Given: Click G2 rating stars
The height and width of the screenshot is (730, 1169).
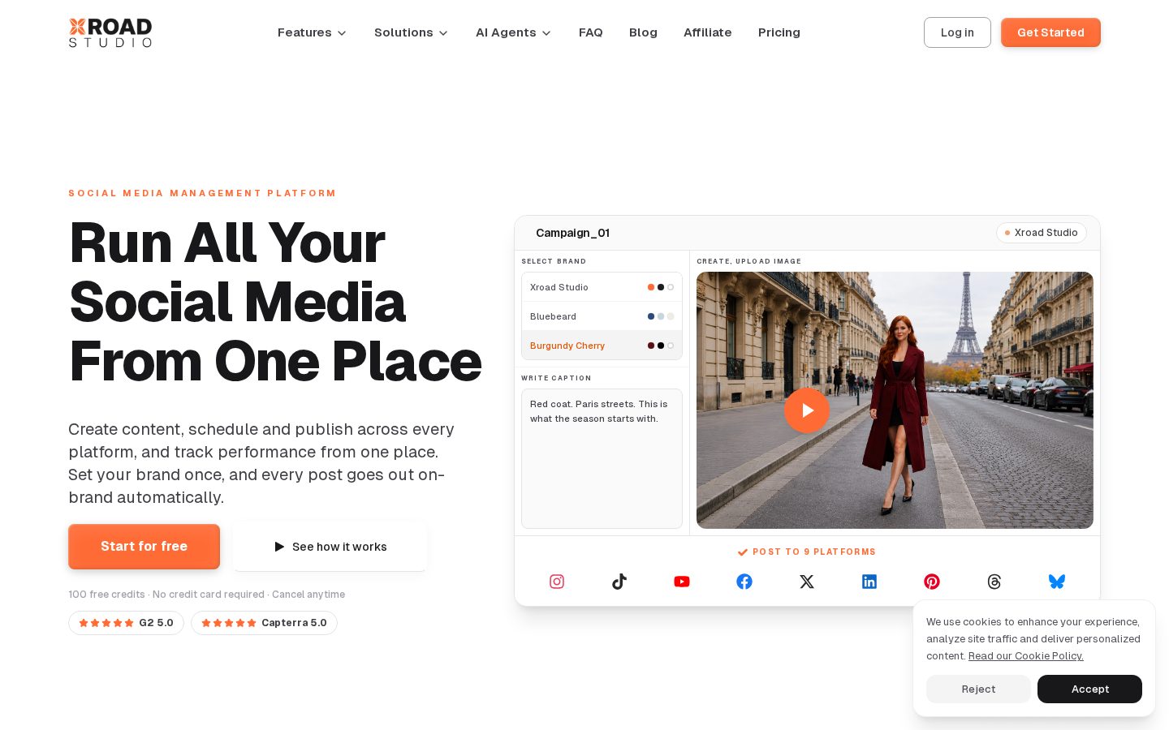Looking at the screenshot, I should (106, 623).
